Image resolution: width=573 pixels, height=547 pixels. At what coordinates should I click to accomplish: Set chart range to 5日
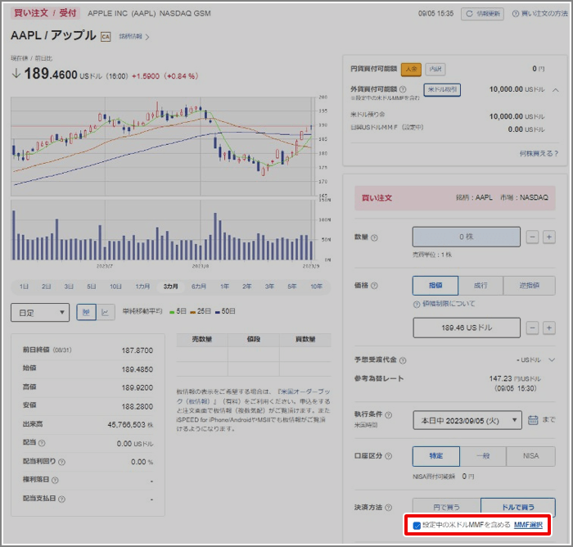click(92, 287)
